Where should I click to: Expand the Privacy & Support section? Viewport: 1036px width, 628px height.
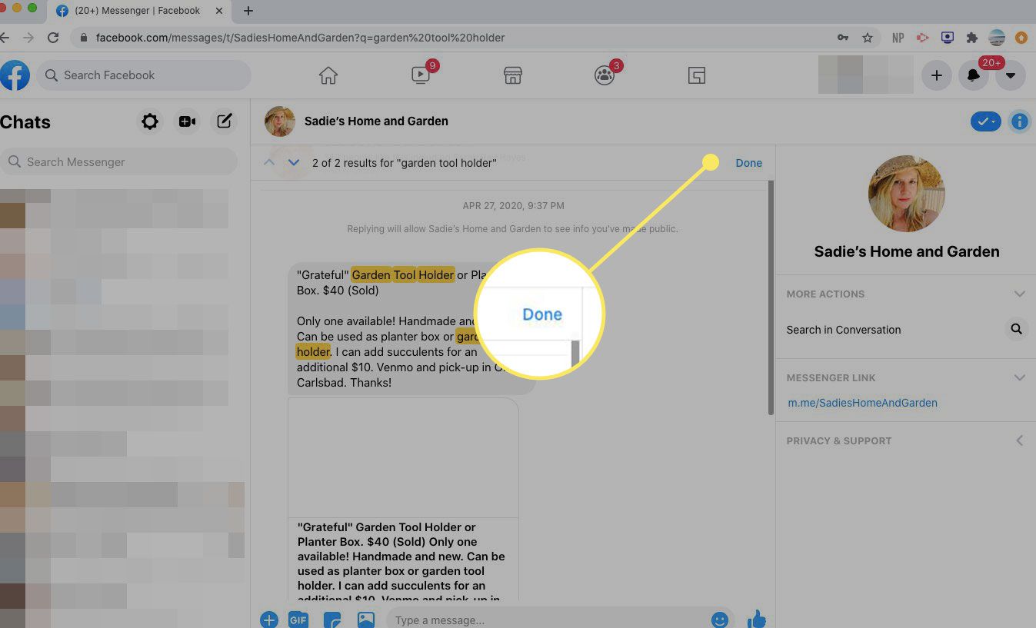(x=1020, y=441)
